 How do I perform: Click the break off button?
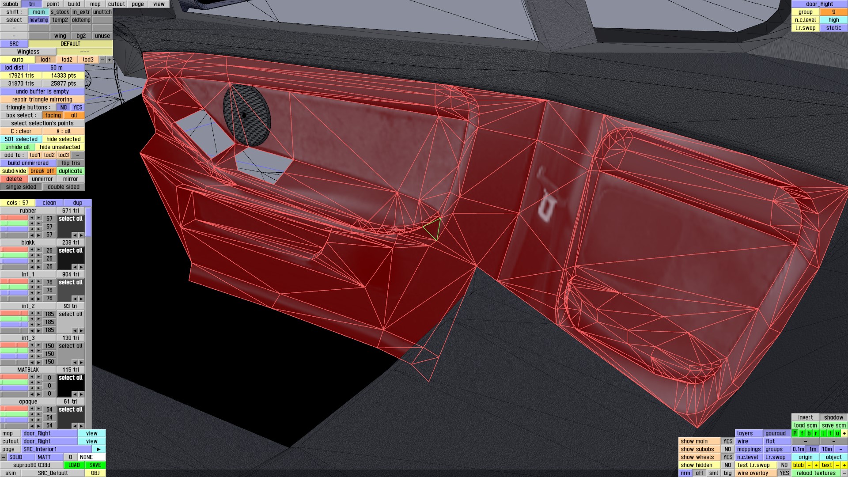(42, 171)
